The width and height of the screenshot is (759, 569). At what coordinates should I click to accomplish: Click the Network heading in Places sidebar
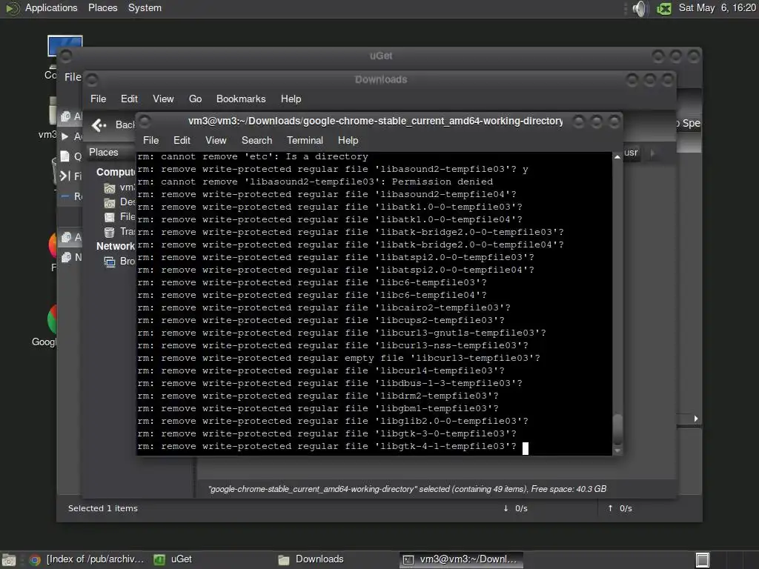point(115,246)
